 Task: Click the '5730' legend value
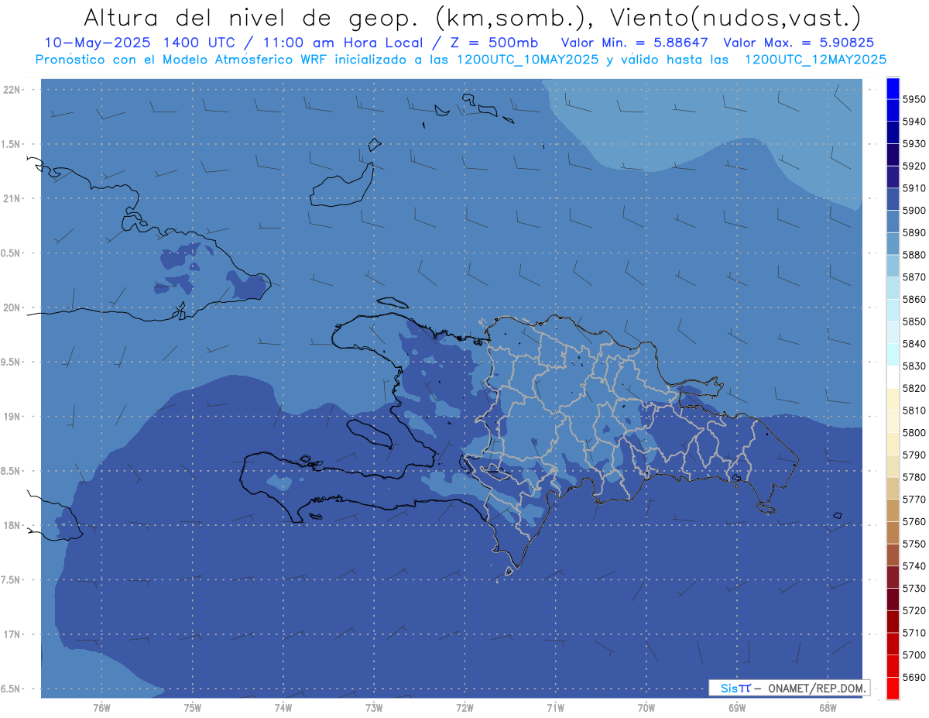coord(914,589)
